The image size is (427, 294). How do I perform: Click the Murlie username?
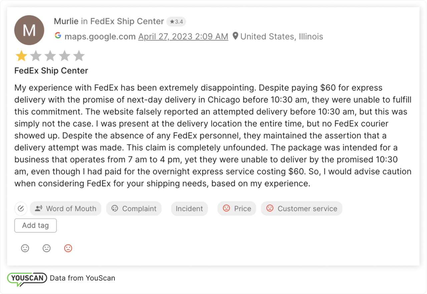(66, 21)
